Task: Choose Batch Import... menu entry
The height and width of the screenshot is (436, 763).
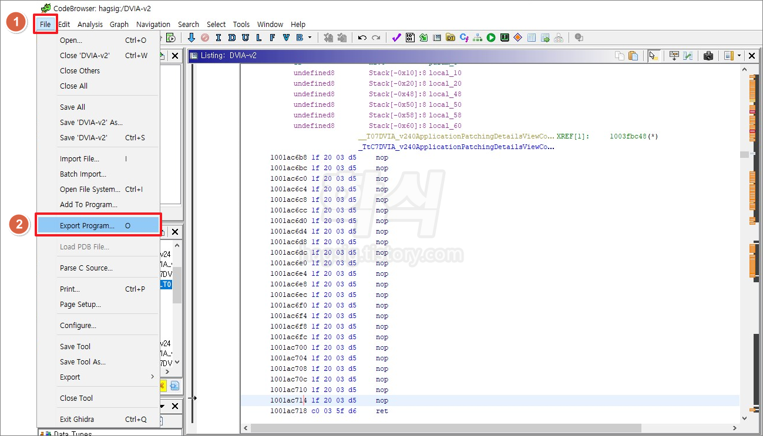Action: [98, 174]
